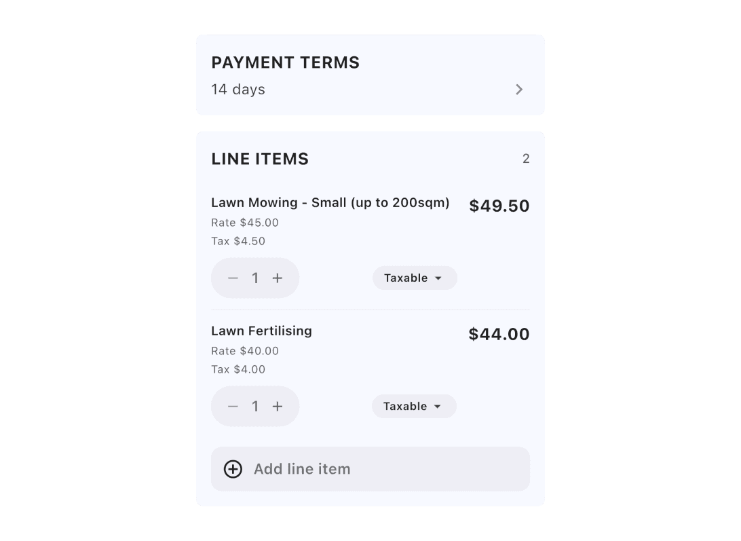Click the $44.00 line total
Screen dimensions: 741x541
[x=499, y=334]
